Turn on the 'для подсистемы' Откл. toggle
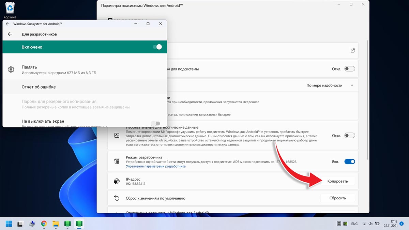 pos(350,69)
